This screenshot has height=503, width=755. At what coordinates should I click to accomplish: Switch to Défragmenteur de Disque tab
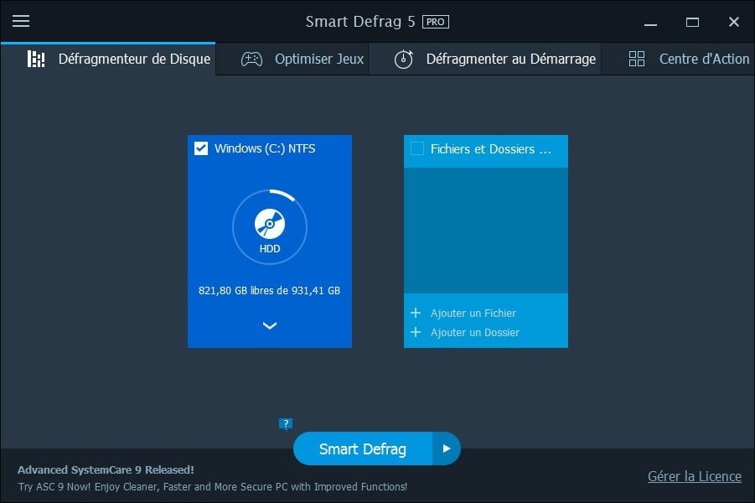tap(108, 59)
